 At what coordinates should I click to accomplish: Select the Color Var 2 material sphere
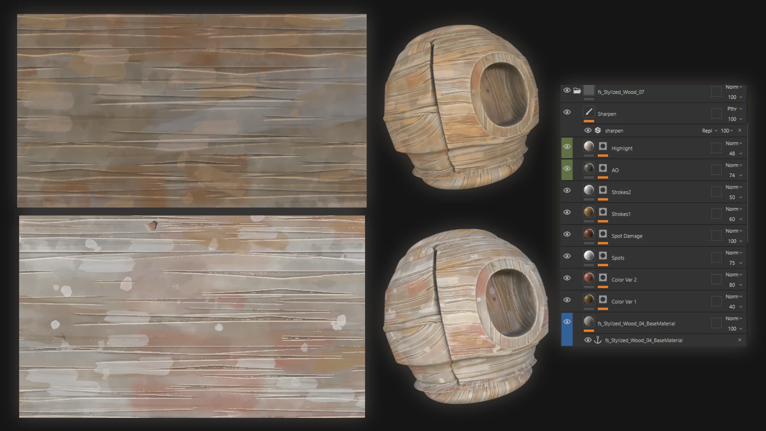(x=589, y=278)
